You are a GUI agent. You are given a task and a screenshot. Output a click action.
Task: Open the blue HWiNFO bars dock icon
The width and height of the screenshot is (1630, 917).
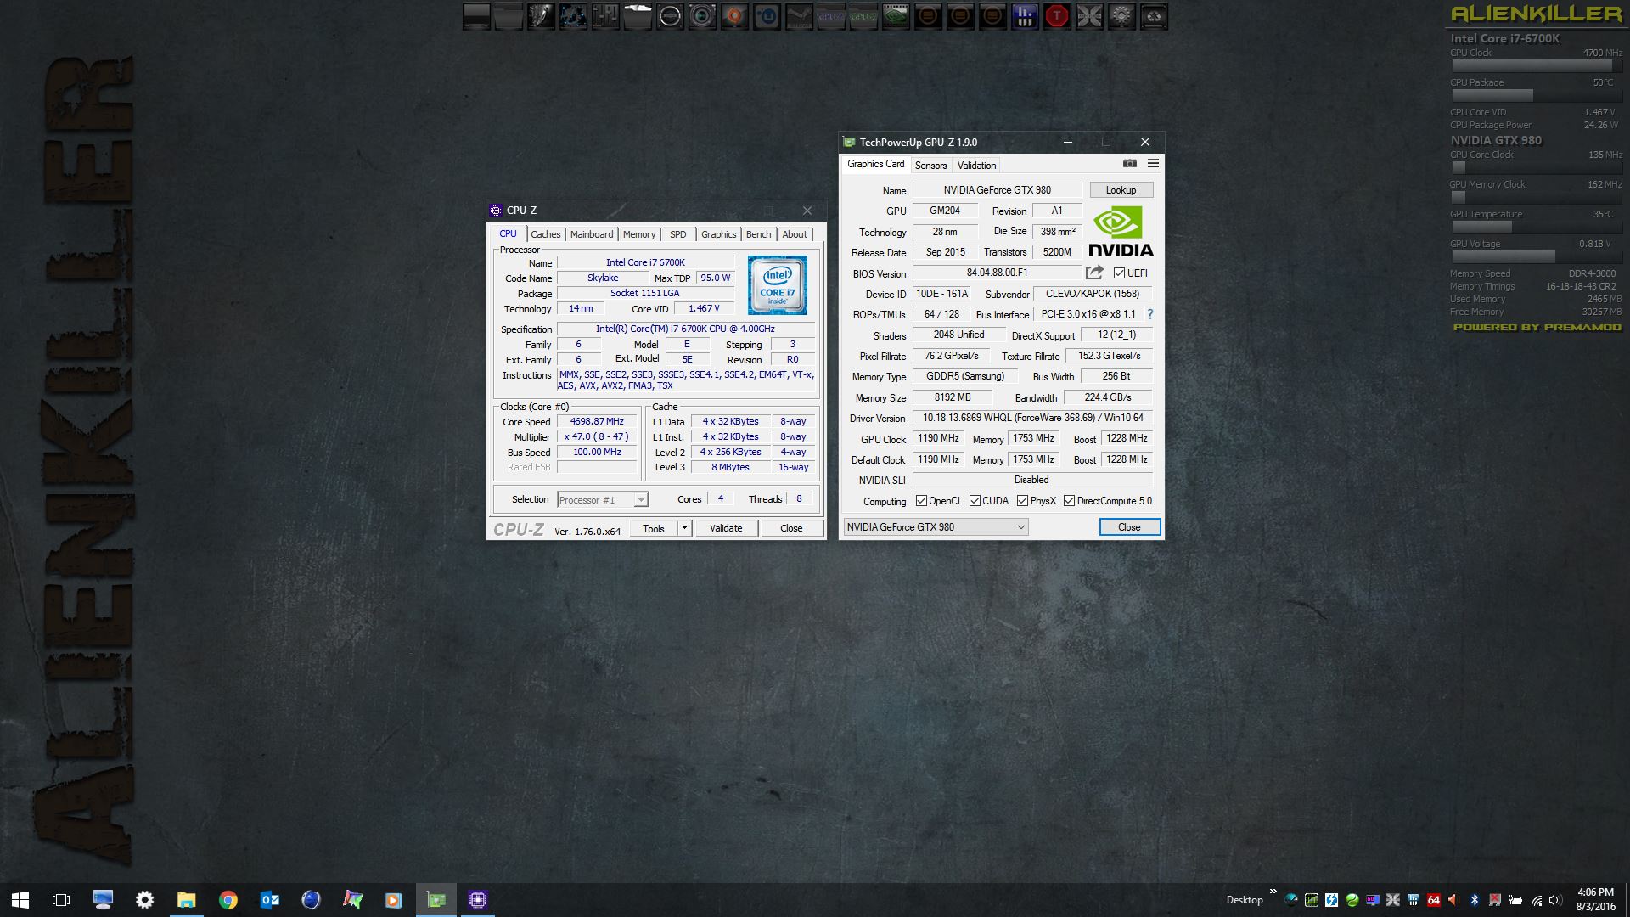[1025, 16]
